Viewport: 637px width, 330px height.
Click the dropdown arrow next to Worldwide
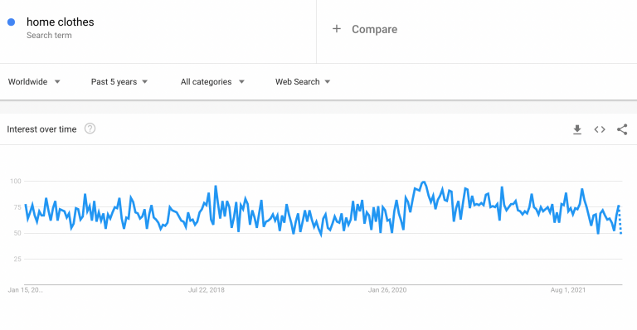click(x=57, y=81)
